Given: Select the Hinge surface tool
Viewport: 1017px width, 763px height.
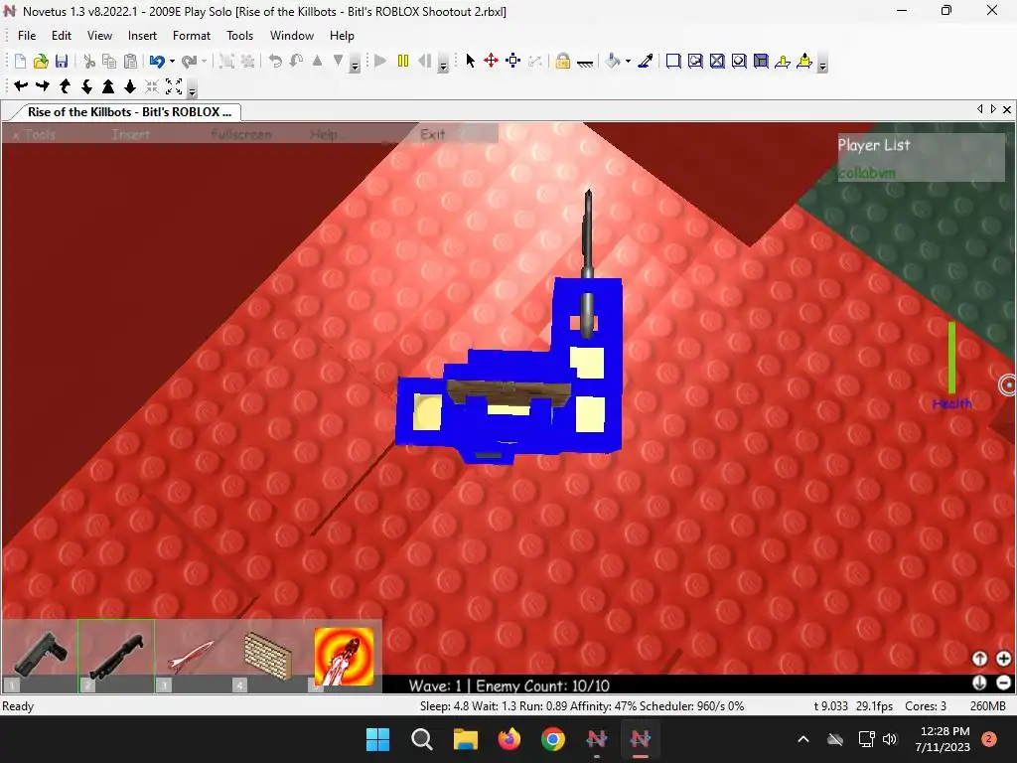Looking at the screenshot, I should pyautogui.click(x=783, y=61).
